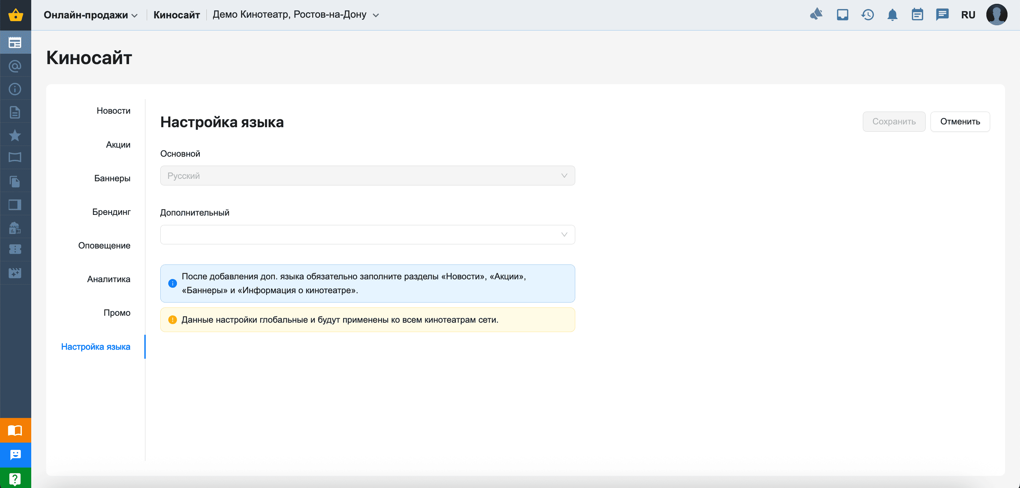Open the Брендинг tab
The height and width of the screenshot is (488, 1020).
[111, 212]
